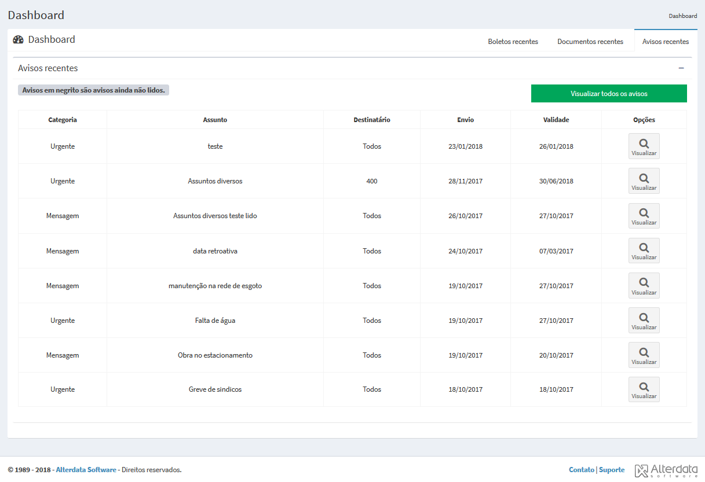This screenshot has width=705, height=482.
Task: Click magnifier for 'data retroativa' row
Action: coord(644,251)
